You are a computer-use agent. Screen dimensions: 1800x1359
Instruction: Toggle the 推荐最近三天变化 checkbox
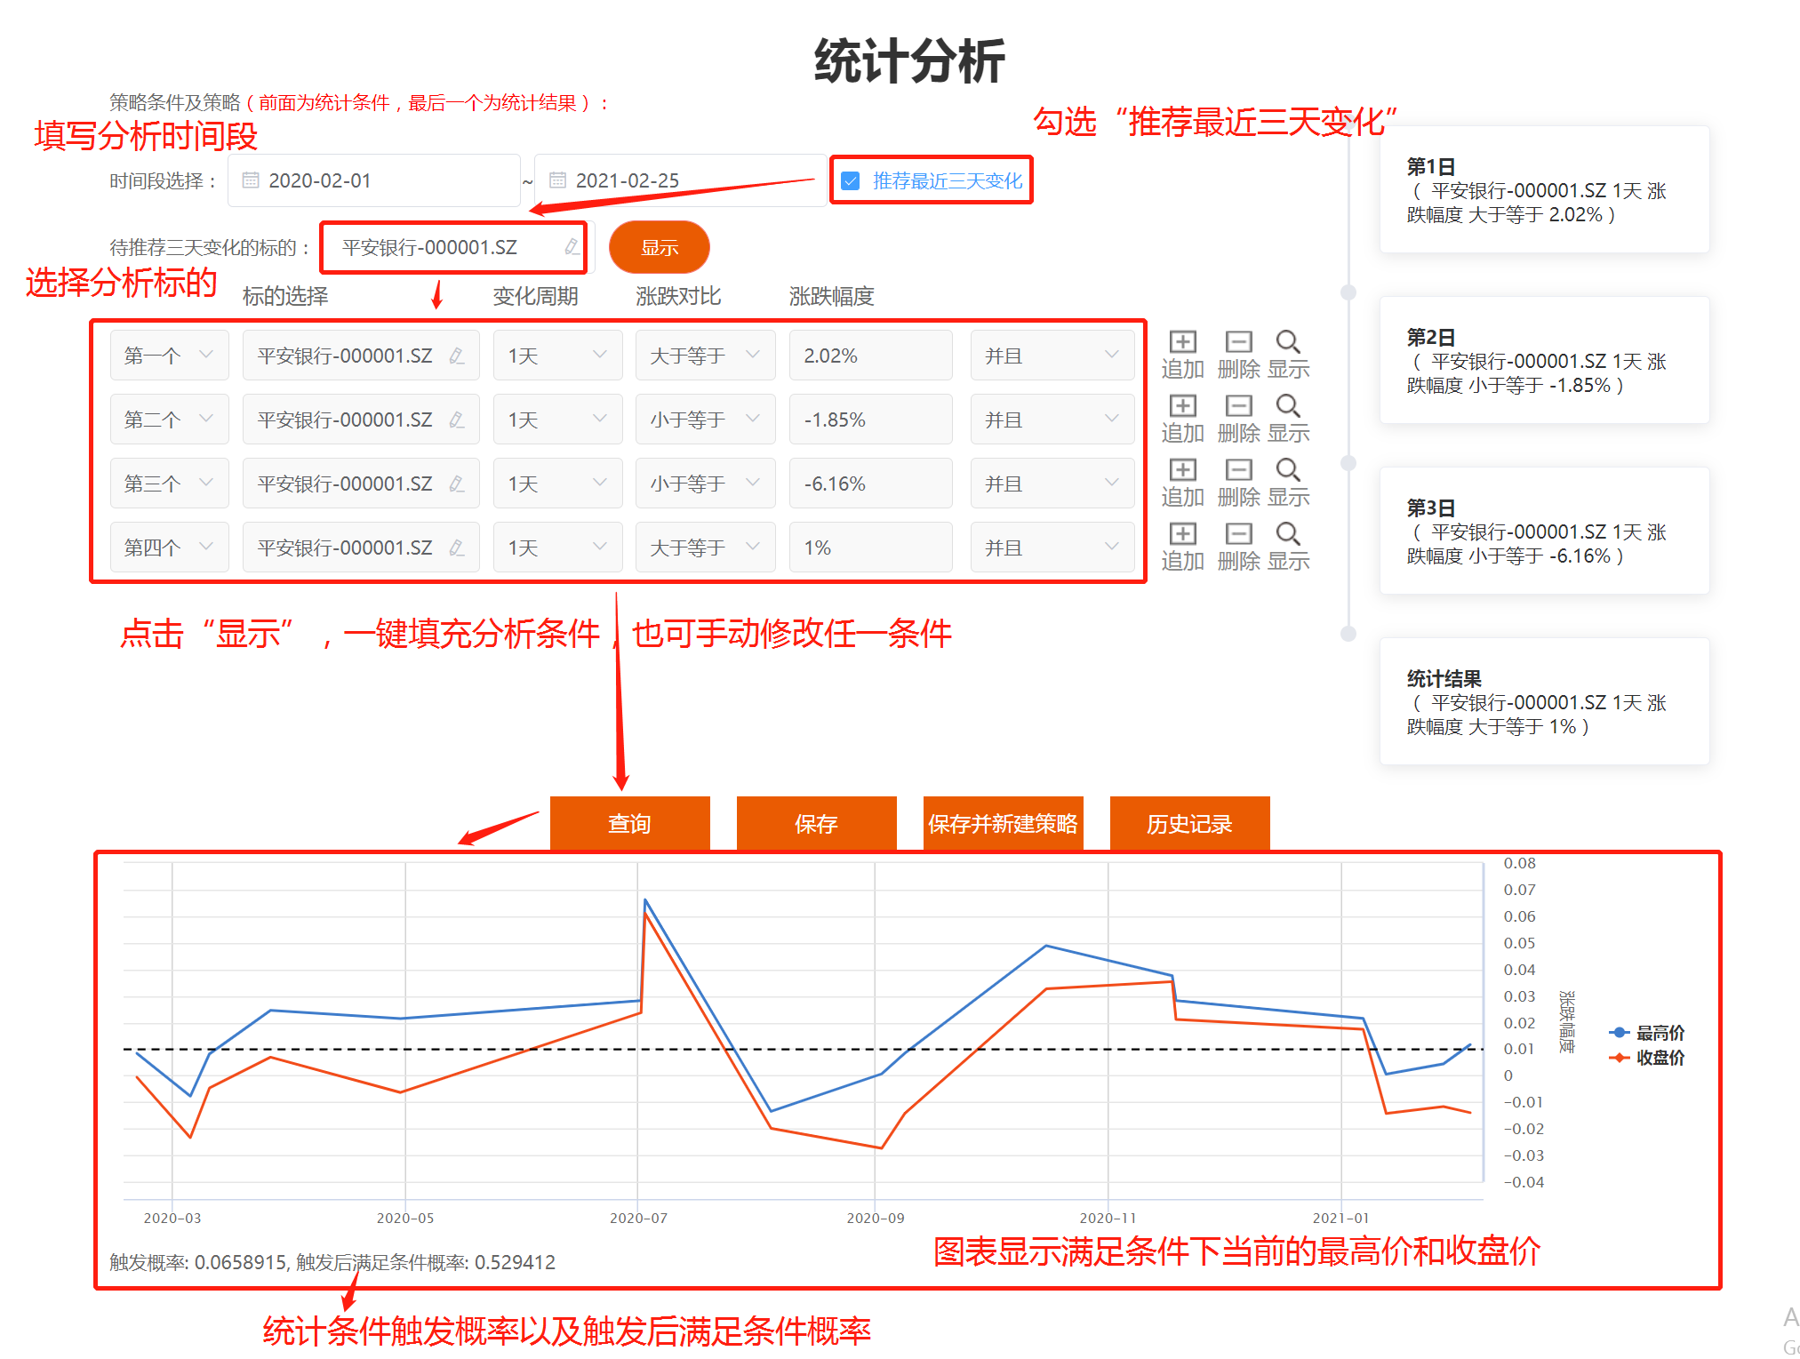coord(851,180)
